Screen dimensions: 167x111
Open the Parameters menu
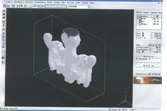click(19, 2)
